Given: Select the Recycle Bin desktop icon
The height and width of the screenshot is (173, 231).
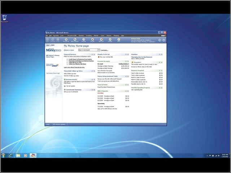Looking at the screenshot, I should pos(5,19).
